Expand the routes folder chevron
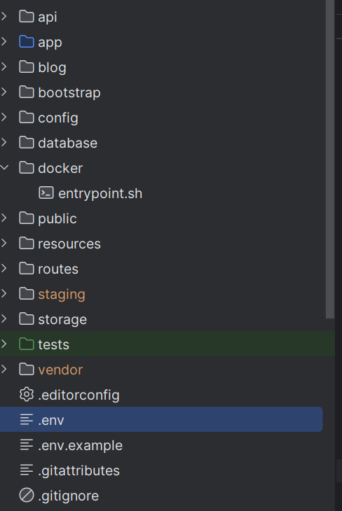Viewport: 342px width, 511px height. tap(4, 268)
